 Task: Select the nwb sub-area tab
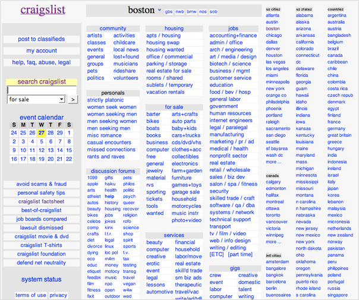point(179,12)
